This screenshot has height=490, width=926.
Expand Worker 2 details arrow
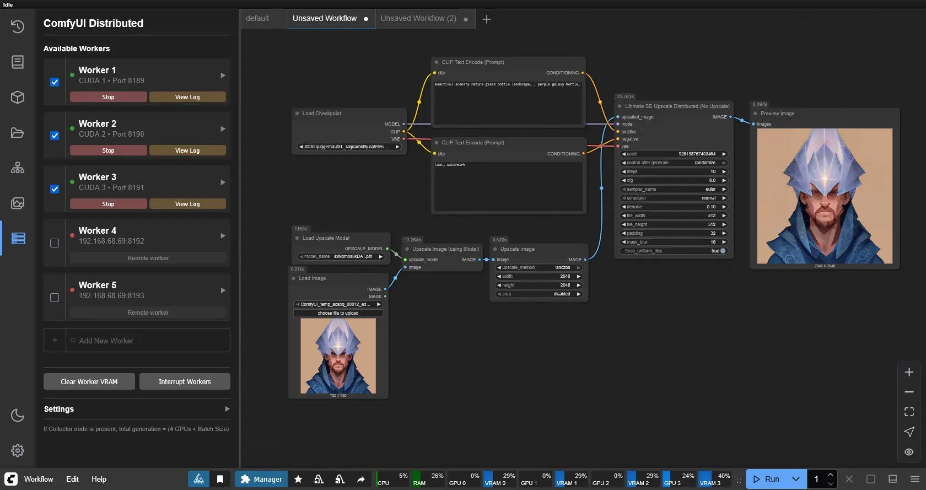223,129
